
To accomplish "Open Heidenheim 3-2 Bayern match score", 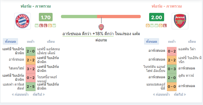I will pos(31,69).
